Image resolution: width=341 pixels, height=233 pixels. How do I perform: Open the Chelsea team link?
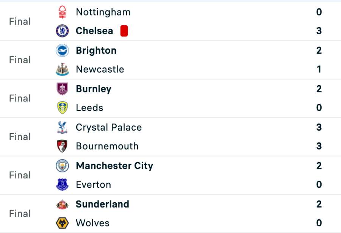[94, 31]
